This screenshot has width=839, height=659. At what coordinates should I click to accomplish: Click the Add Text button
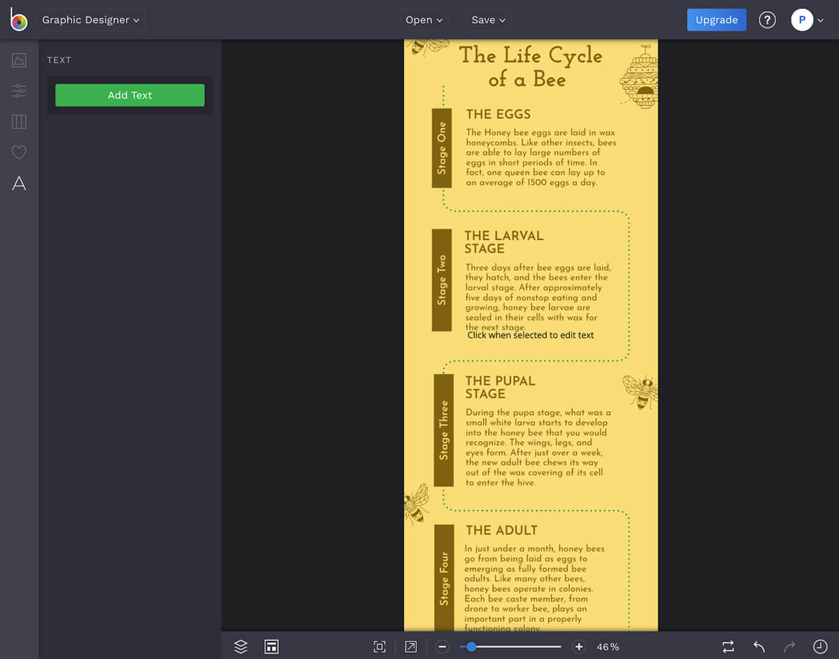pos(130,95)
